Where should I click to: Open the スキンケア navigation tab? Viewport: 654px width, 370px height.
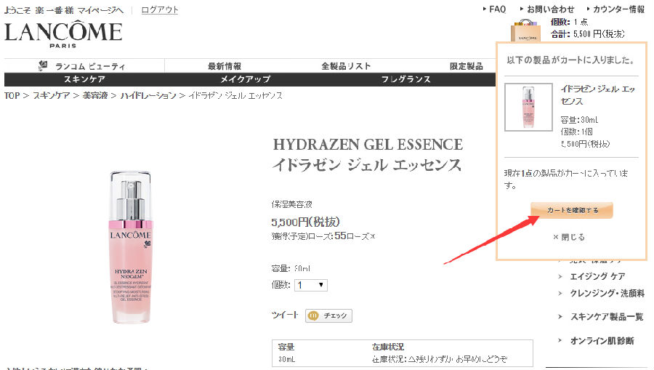[84, 79]
